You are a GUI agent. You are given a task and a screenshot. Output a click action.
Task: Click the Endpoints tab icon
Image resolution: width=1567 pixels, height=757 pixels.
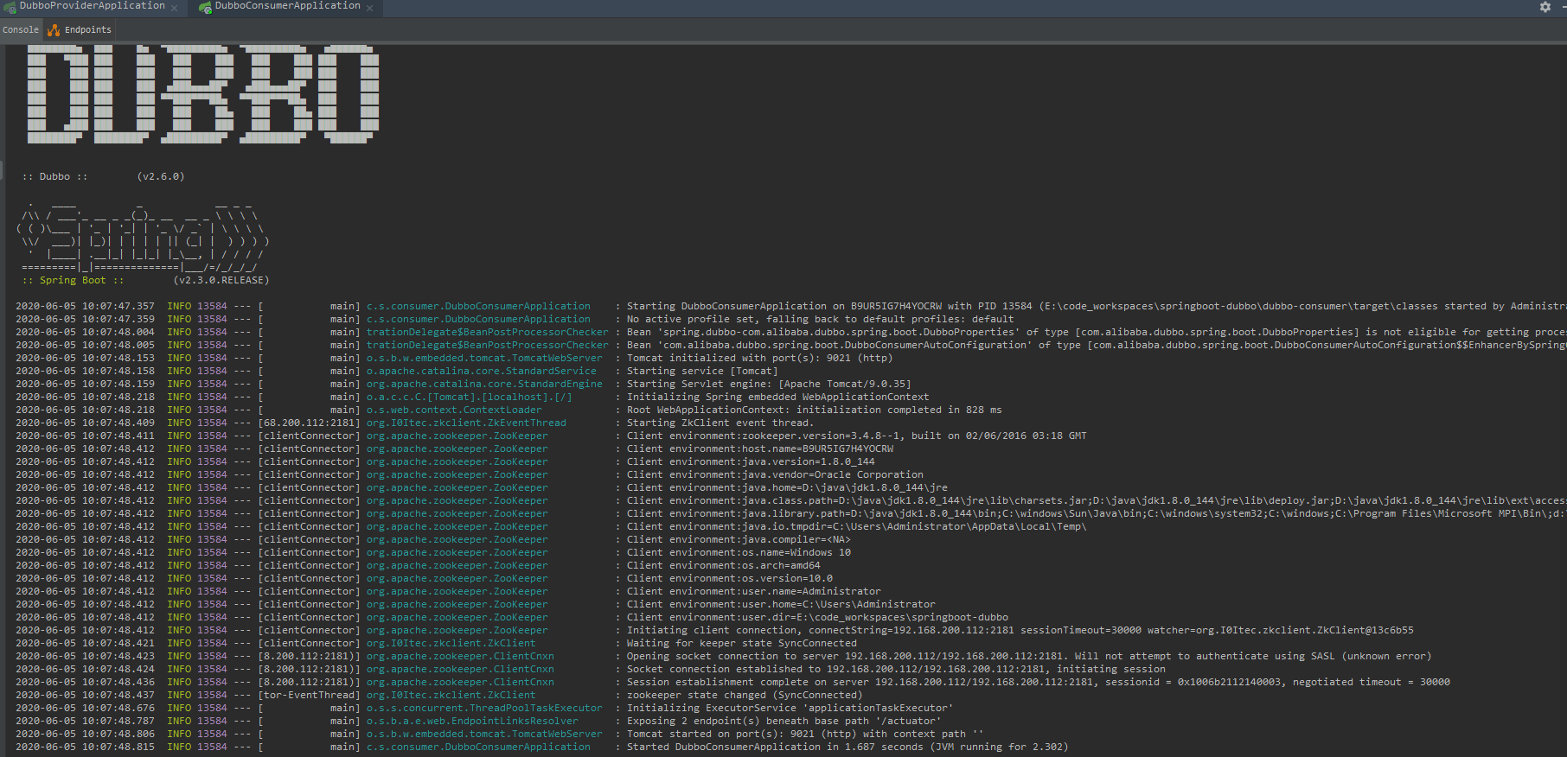tap(54, 29)
